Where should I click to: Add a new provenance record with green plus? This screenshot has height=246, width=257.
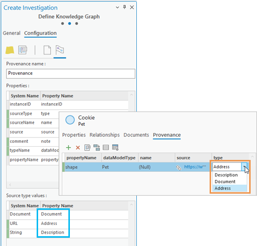coord(68,148)
